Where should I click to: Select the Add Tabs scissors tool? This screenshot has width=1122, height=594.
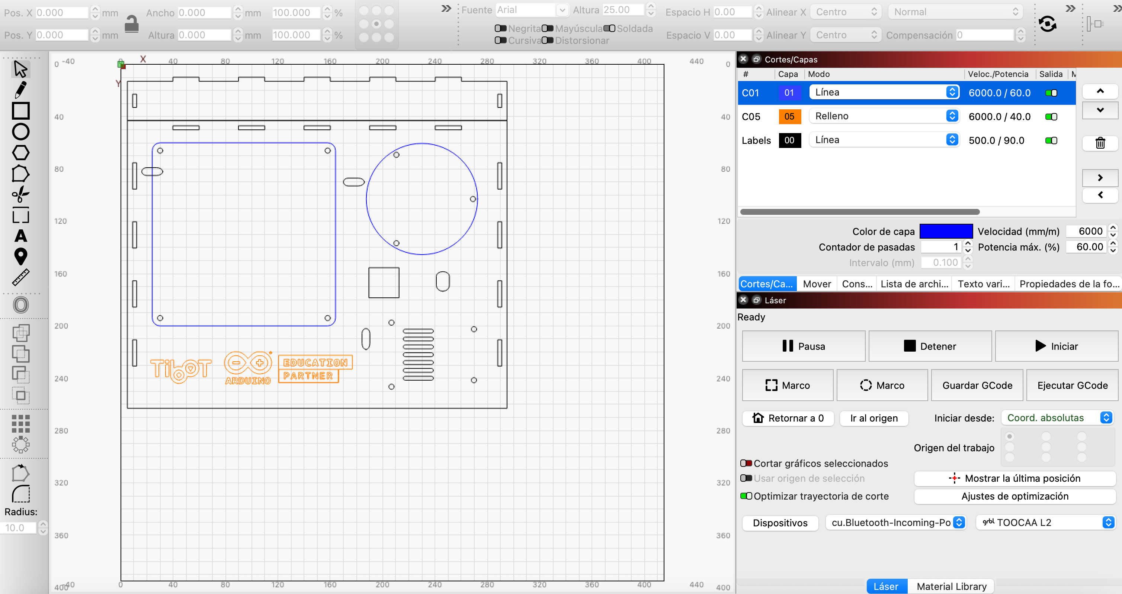[x=20, y=194]
